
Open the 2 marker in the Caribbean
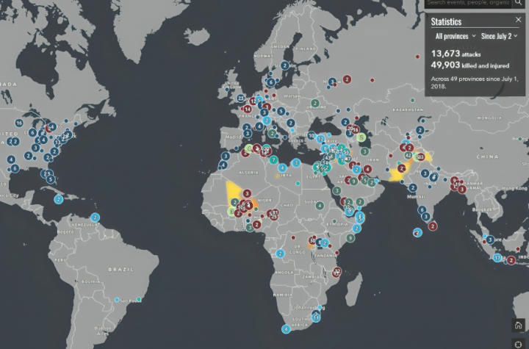click(x=59, y=198)
